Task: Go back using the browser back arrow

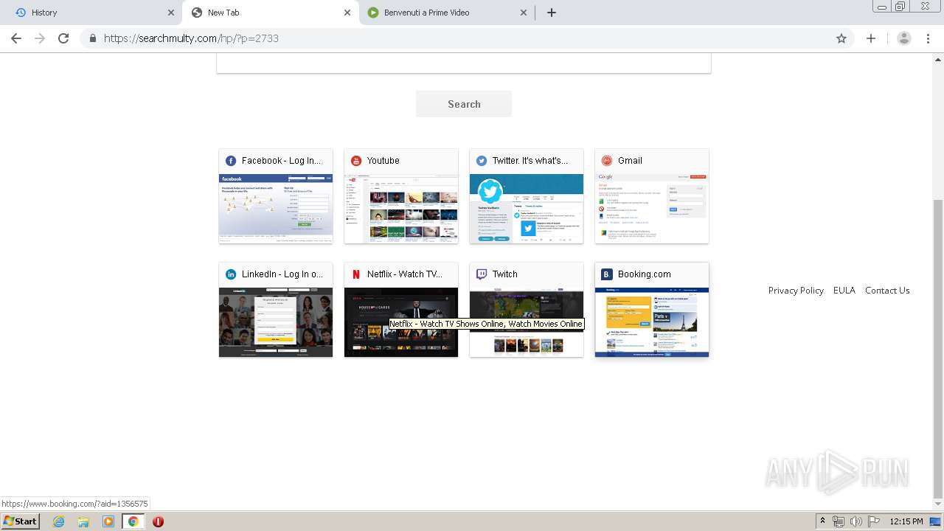Action: pyautogui.click(x=16, y=38)
